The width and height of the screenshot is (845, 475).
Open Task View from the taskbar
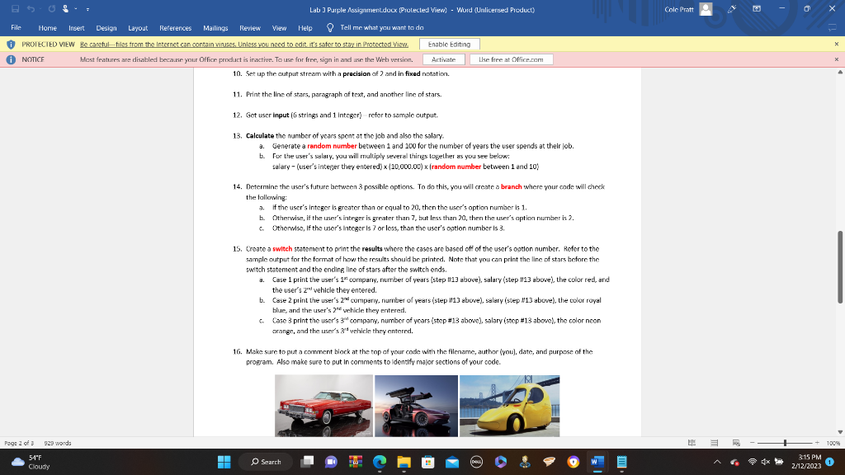tap(307, 462)
